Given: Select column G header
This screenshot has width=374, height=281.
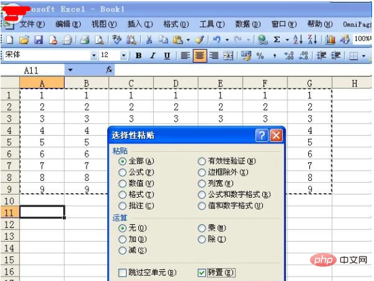Looking at the screenshot, I should click(309, 83).
